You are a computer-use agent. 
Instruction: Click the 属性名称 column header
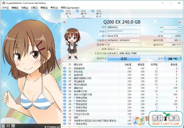96,64
